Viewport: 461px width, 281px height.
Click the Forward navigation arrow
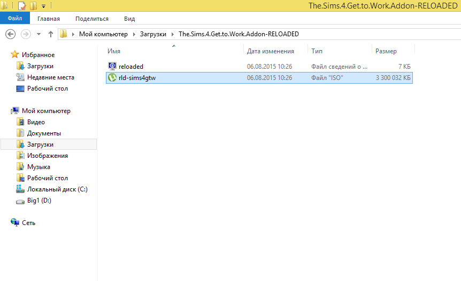[x=26, y=34]
